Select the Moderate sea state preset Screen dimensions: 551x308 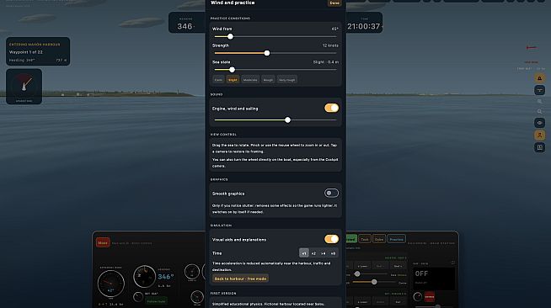(x=250, y=80)
